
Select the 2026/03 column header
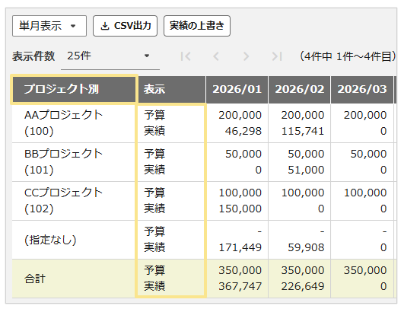[362, 89]
